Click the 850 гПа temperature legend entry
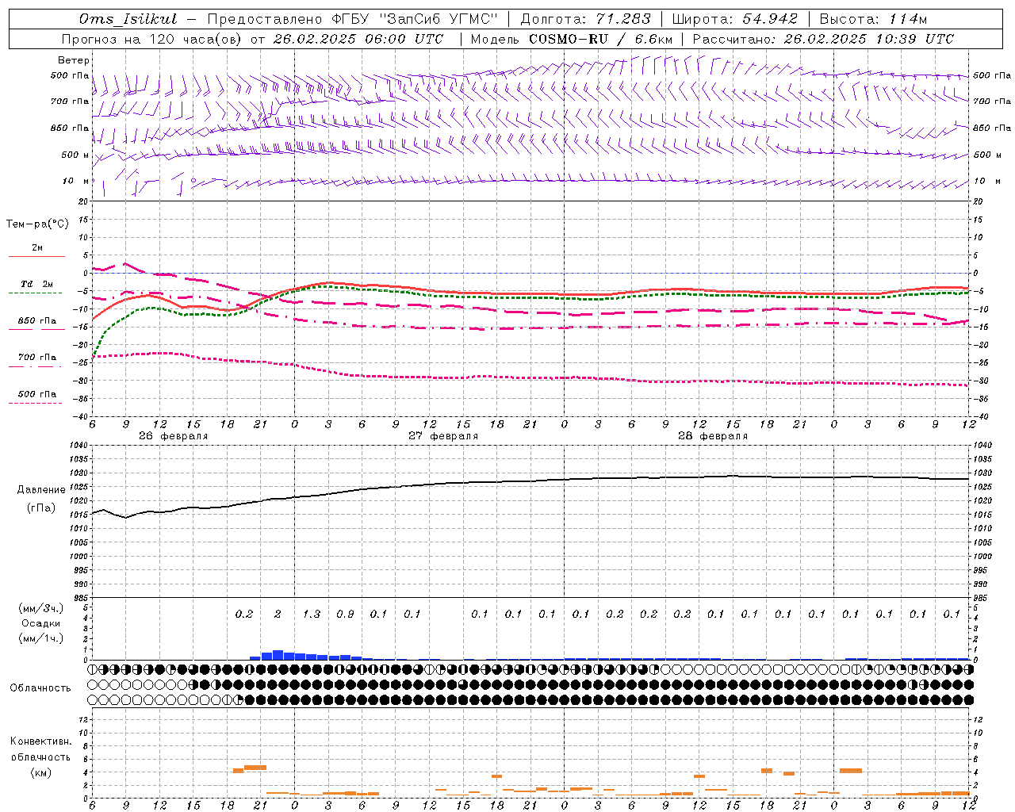 pyautogui.click(x=37, y=321)
